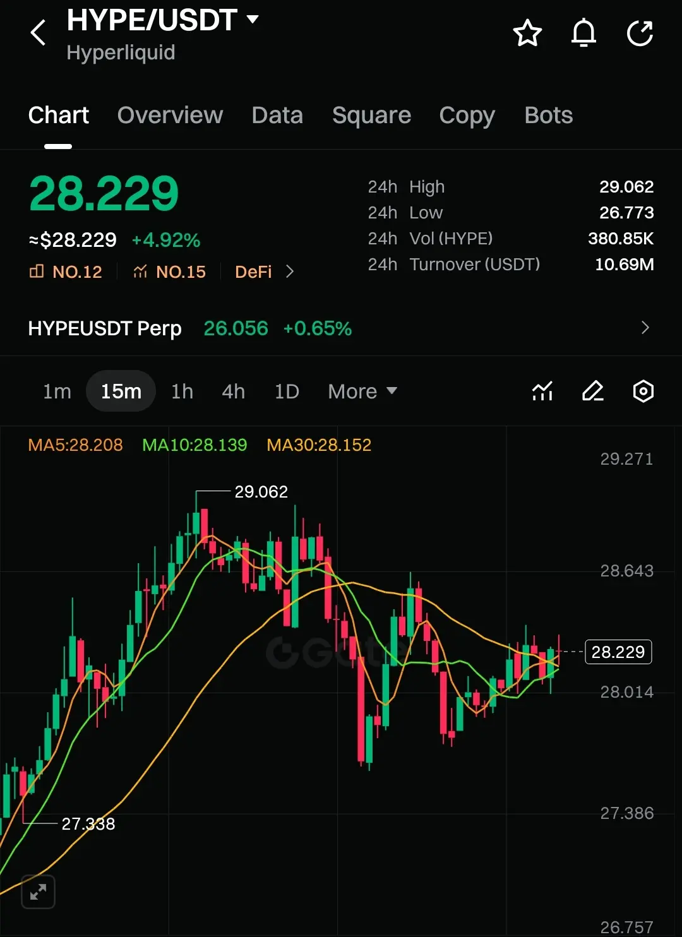Select the drawing pencil tool
The height and width of the screenshot is (937, 682).
coord(593,391)
